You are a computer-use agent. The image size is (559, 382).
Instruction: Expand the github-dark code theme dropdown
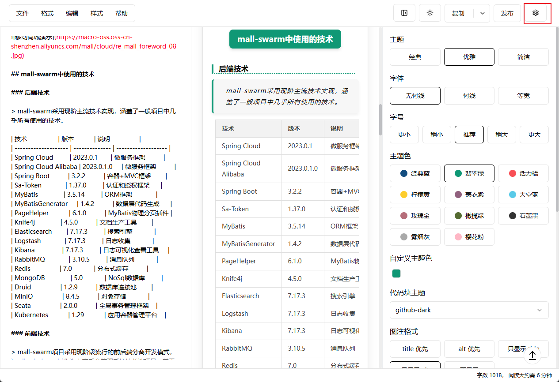(x=469, y=310)
